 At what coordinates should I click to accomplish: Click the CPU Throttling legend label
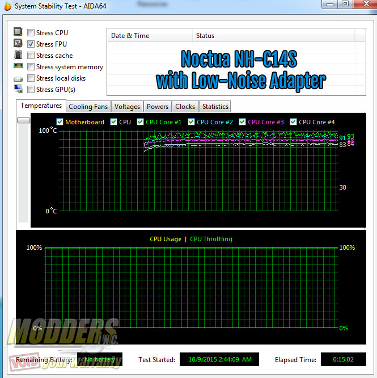(x=211, y=239)
